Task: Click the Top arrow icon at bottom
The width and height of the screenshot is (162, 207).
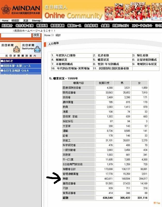Action: (157, 203)
